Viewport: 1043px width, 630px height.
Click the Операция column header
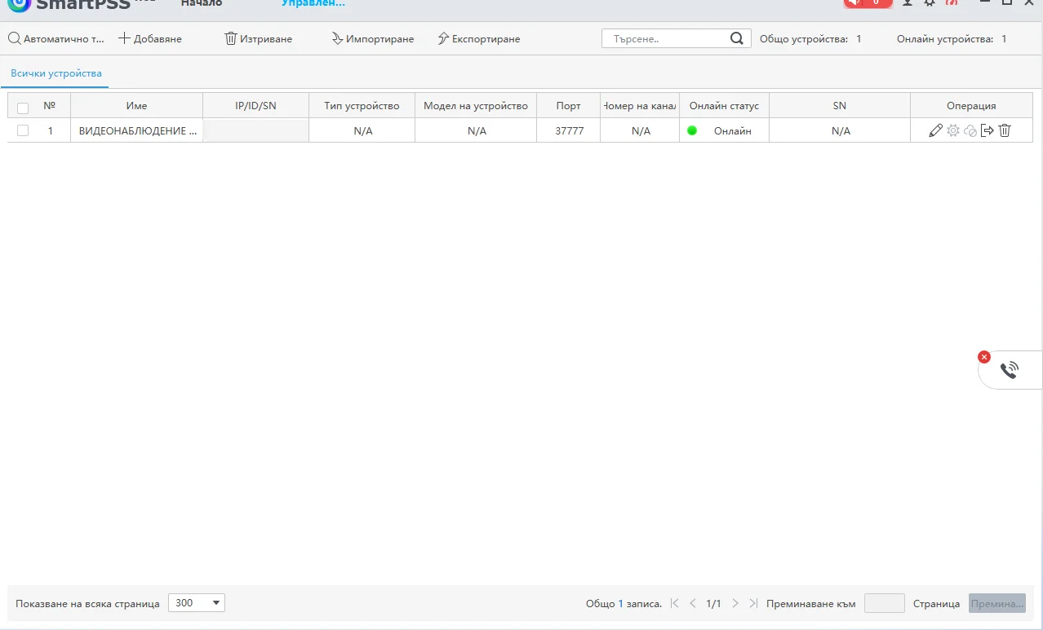point(971,106)
